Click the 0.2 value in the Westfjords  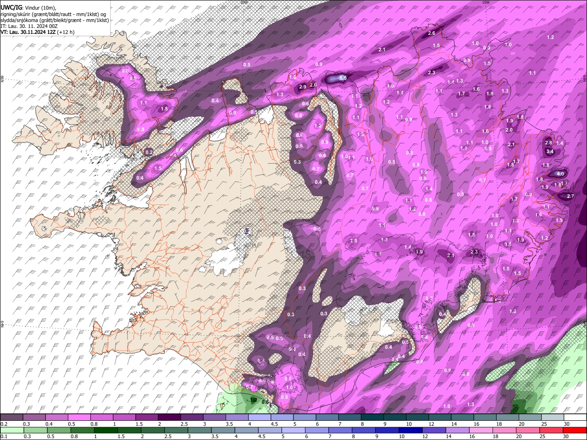(149, 152)
